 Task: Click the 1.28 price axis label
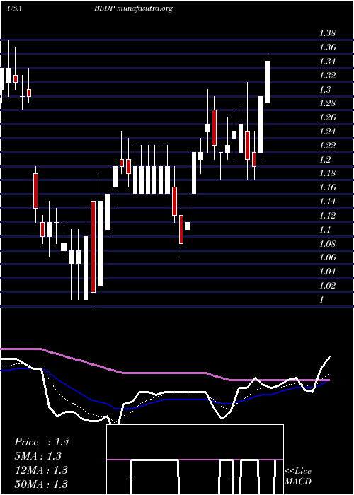[x=327, y=103]
